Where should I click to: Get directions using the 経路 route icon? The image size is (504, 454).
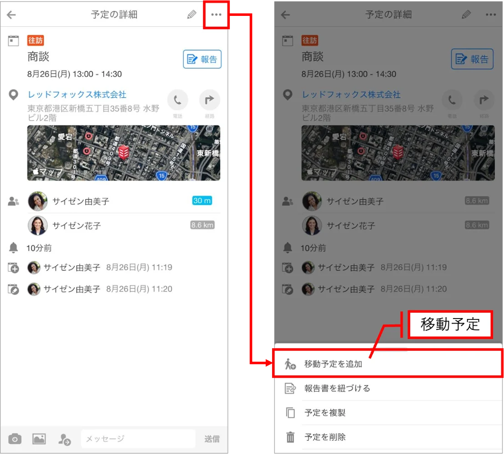pyautogui.click(x=210, y=100)
